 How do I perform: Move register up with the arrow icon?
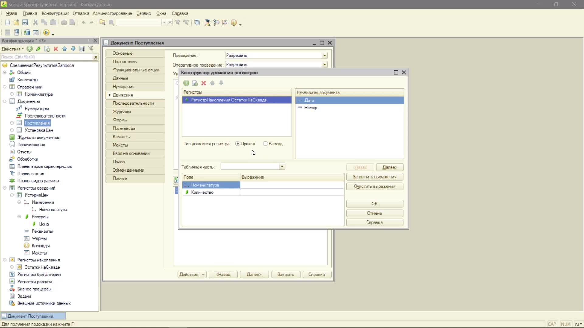212,83
